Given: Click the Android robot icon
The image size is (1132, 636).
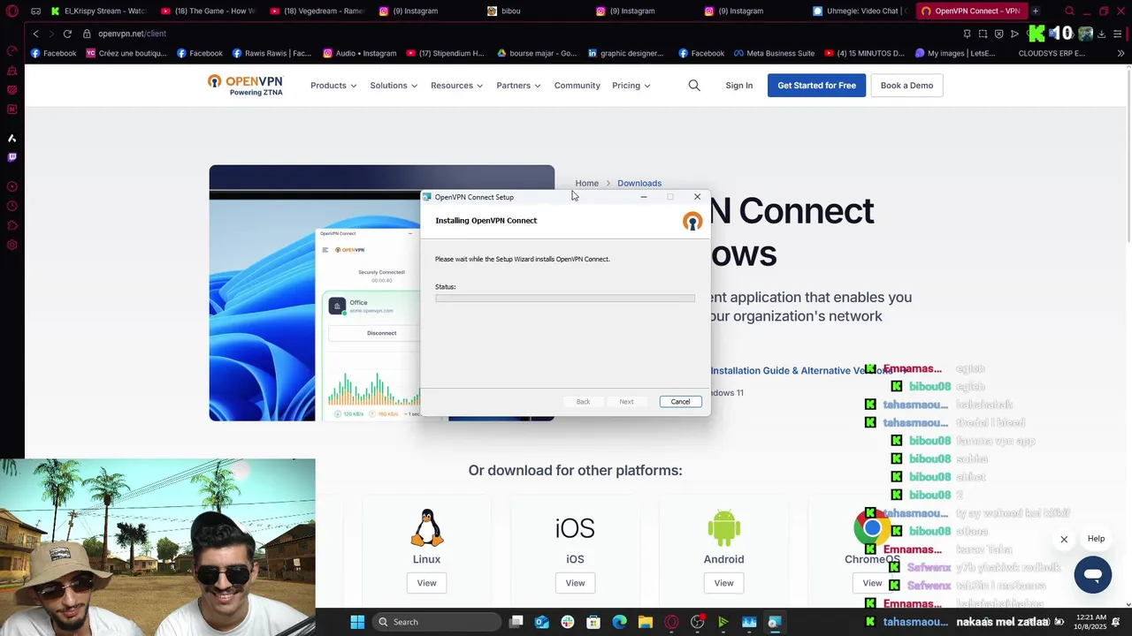Looking at the screenshot, I should tap(723, 528).
